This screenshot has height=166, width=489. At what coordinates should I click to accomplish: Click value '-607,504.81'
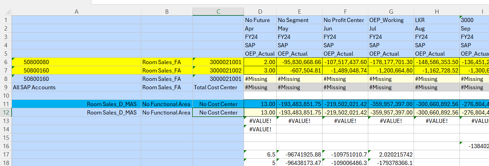click(x=299, y=70)
